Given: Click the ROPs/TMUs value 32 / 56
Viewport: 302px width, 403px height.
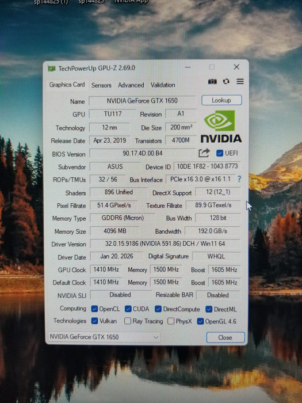Looking at the screenshot, I should 108,180.
